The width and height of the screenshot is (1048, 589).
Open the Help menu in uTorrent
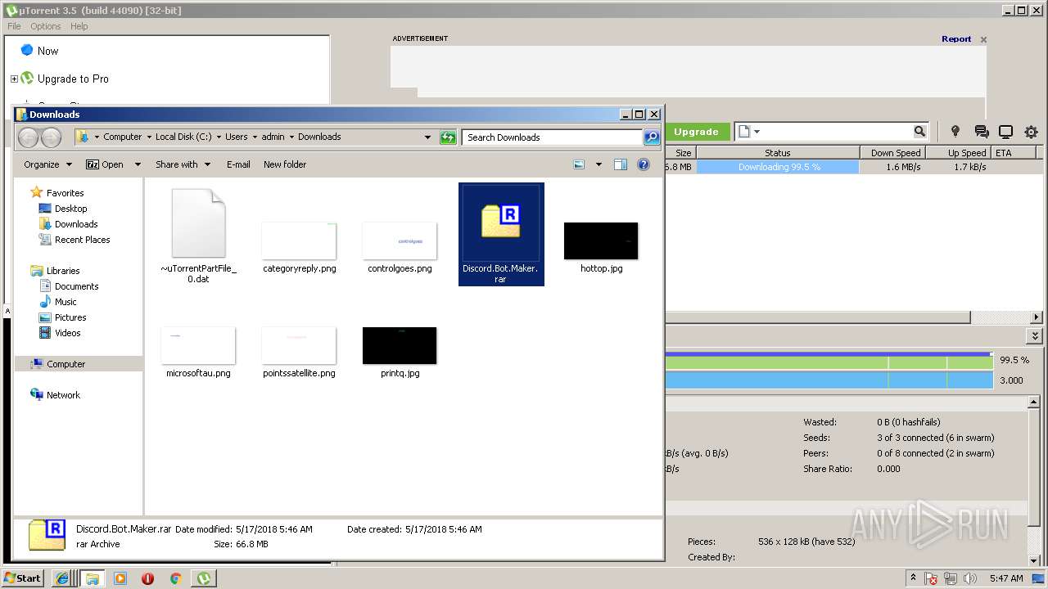[79, 26]
